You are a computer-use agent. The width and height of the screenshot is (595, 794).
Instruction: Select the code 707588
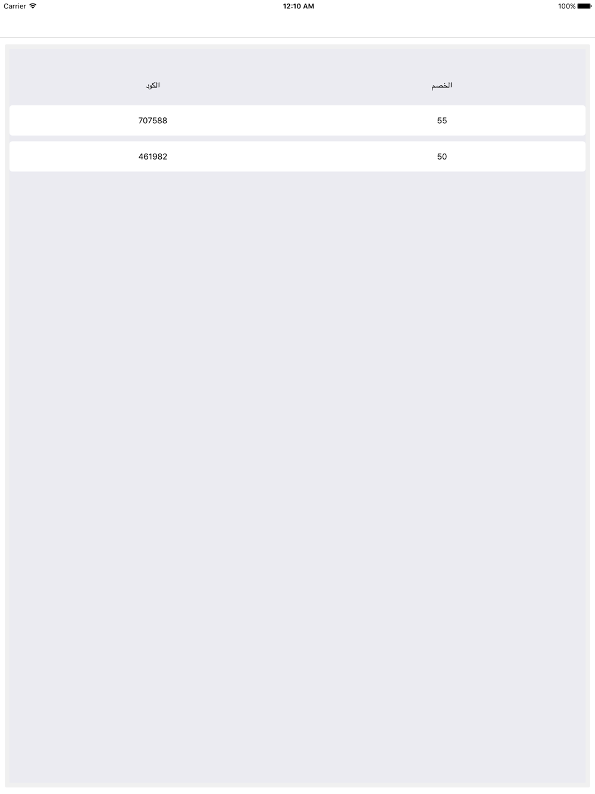pyautogui.click(x=153, y=120)
